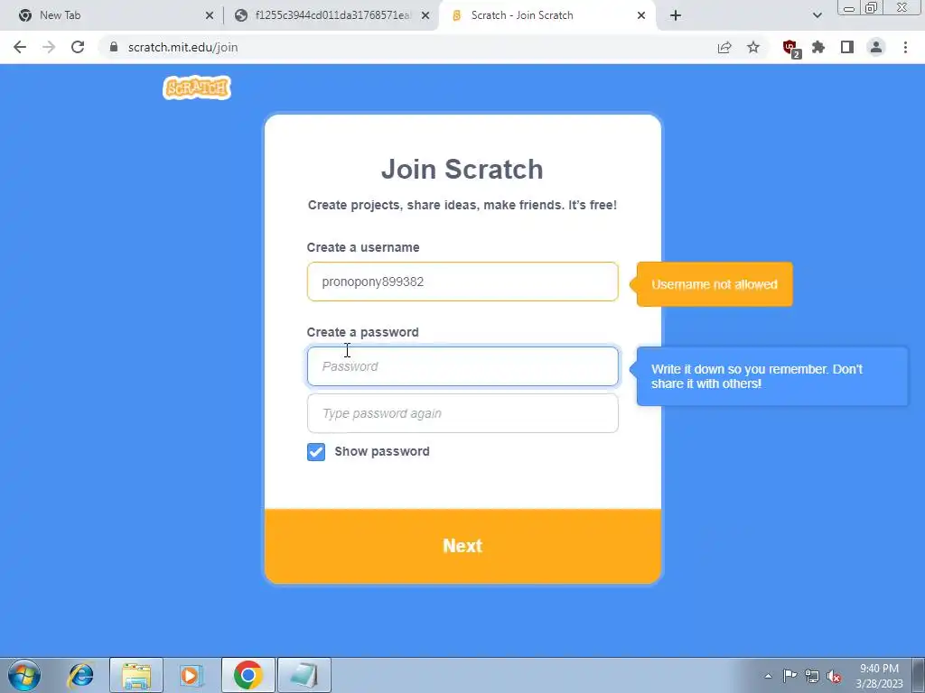Click the username field with pronopony899382
The image size is (925, 693).
462,282
